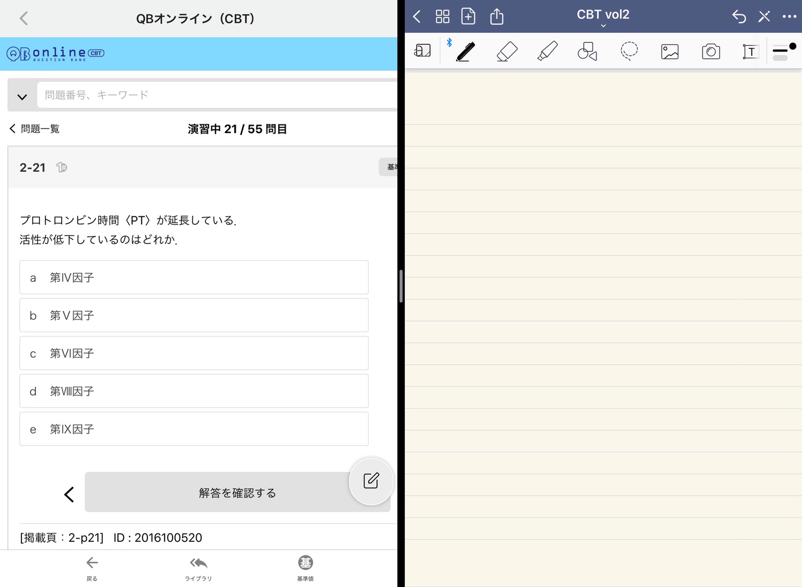The image size is (802, 587).
Task: Open the ライブラリ library from bottom navigation
Action: [198, 568]
